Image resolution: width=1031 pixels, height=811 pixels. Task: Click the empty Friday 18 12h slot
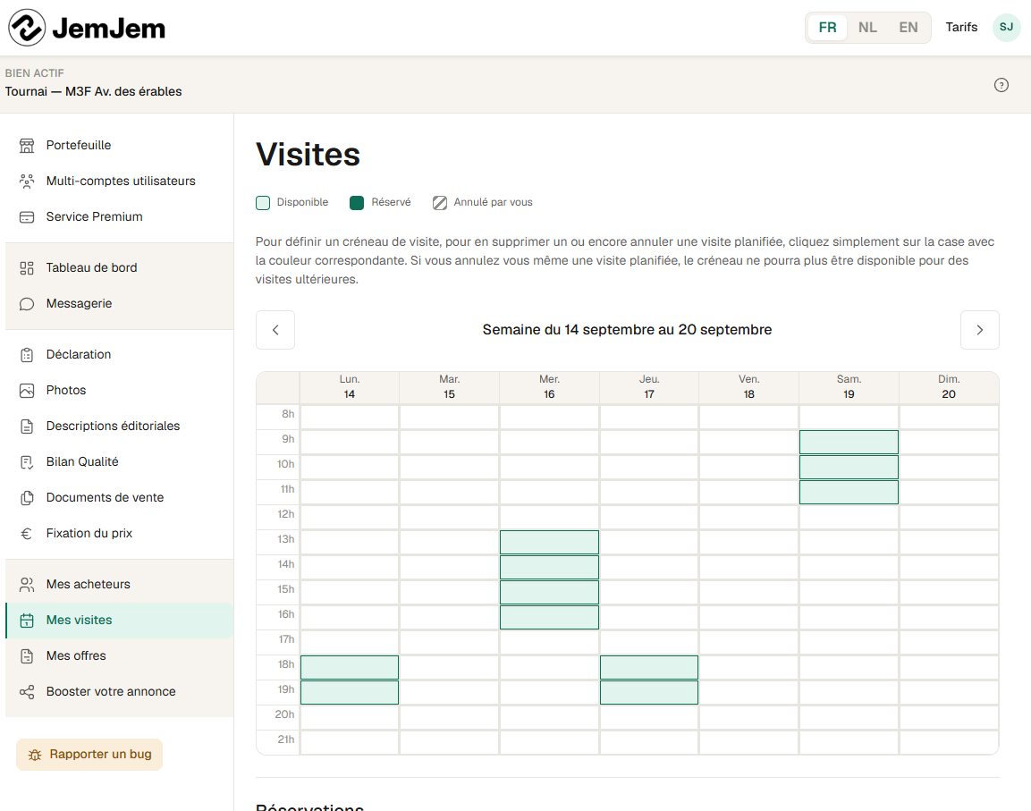749,517
